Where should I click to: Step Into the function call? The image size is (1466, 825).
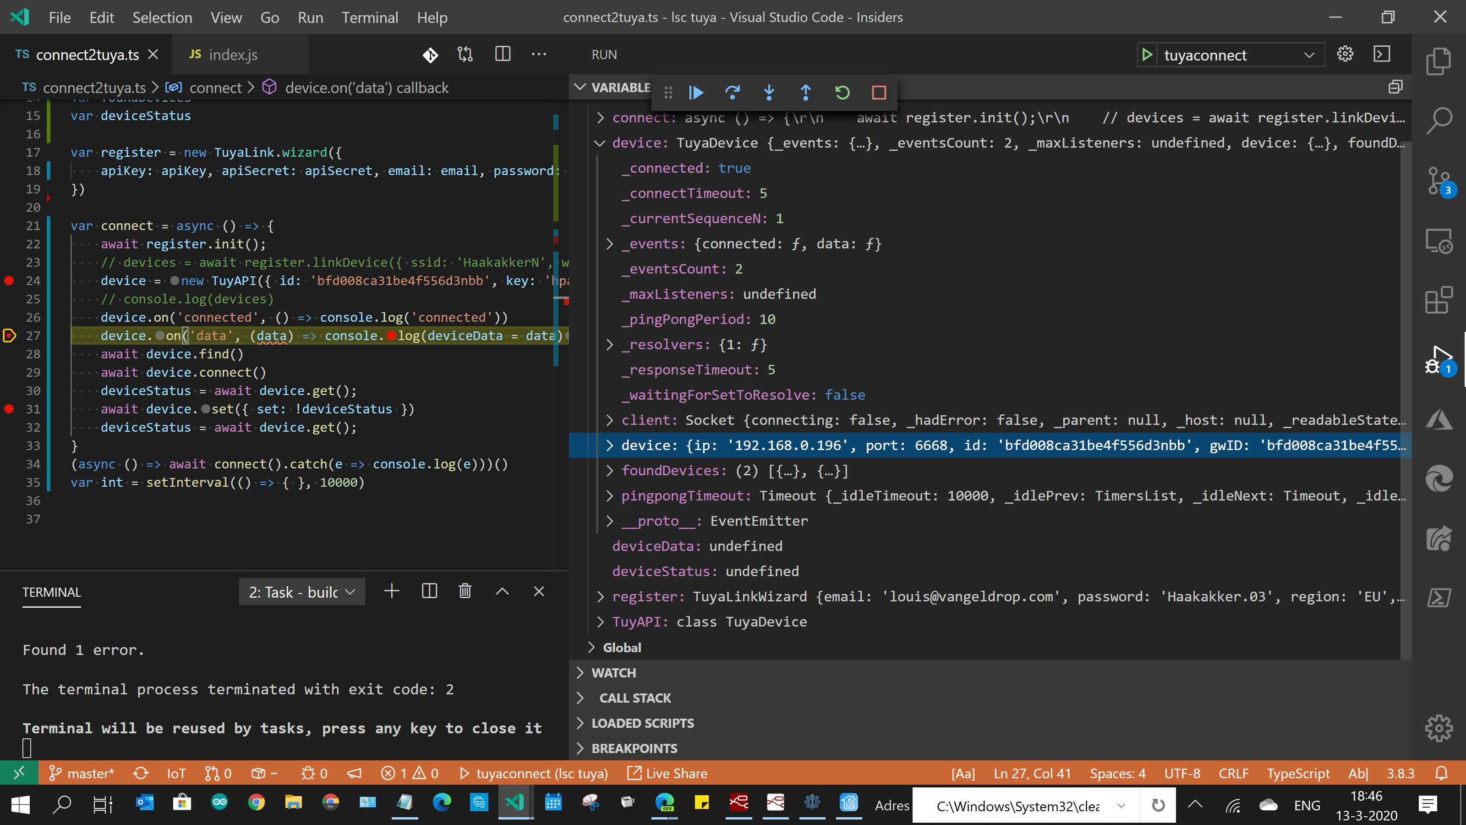coord(769,92)
